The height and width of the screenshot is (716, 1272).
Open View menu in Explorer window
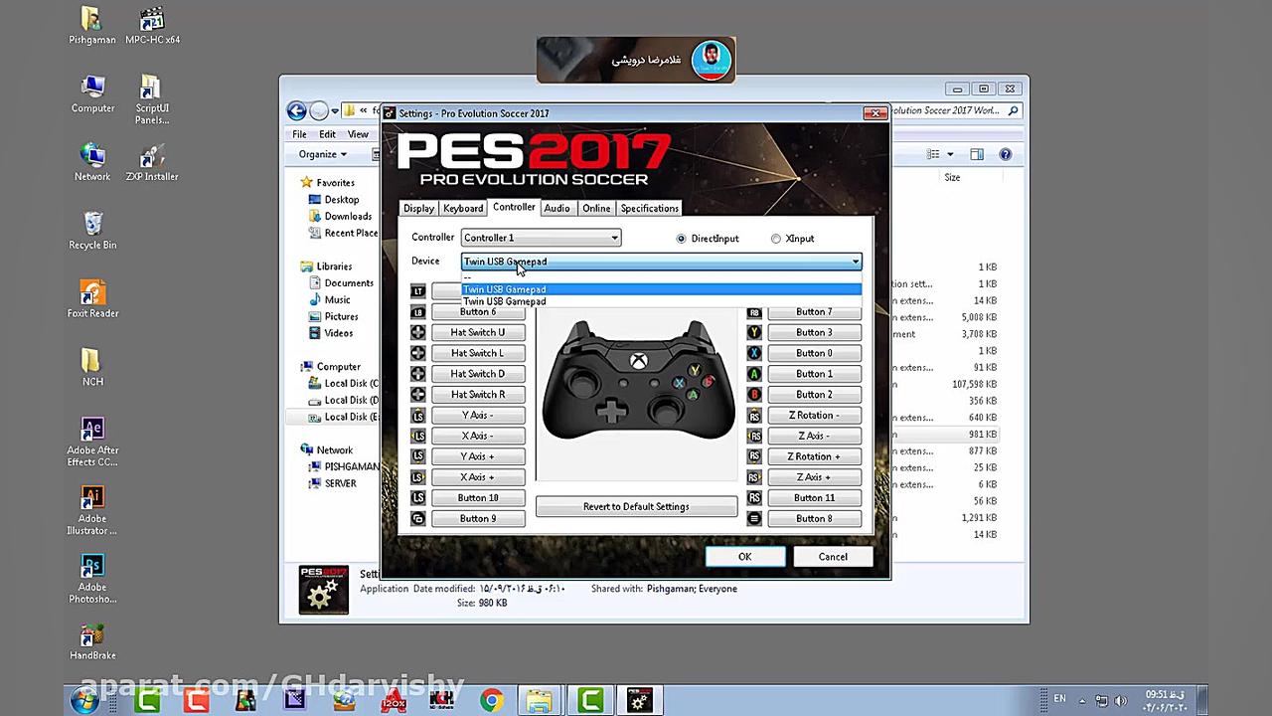click(358, 134)
